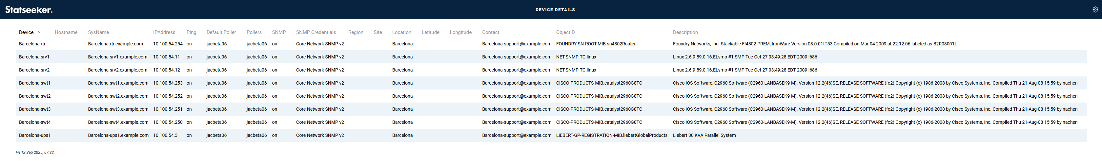Image resolution: width=1102 pixels, height=161 pixels.
Task: Open the settings gear icon
Action: [x=1095, y=9]
